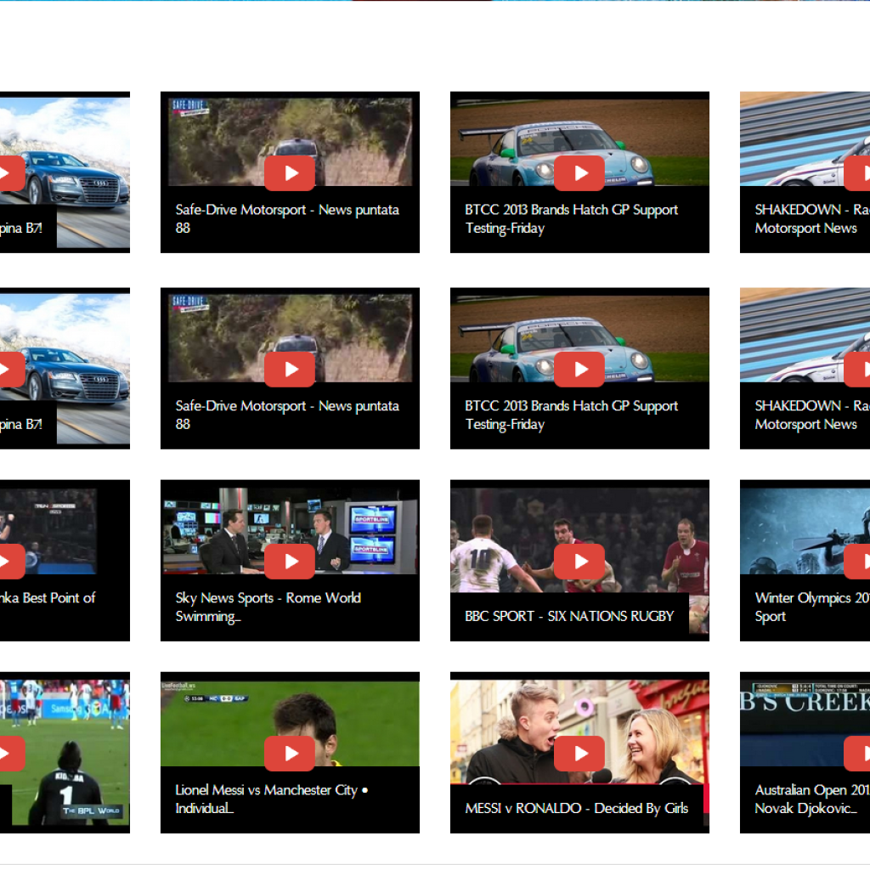Play the BPL World goalkeeper football video
The image size is (870, 870).
11,754
